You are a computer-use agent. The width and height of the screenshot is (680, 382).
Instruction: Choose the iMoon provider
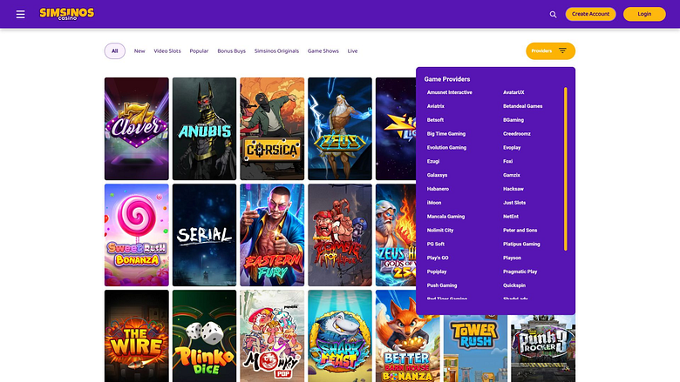pyautogui.click(x=433, y=203)
